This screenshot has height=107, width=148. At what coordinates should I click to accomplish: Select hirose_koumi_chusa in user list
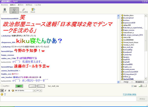131,42
